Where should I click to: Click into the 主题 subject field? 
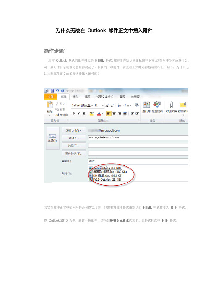pos(138,161)
